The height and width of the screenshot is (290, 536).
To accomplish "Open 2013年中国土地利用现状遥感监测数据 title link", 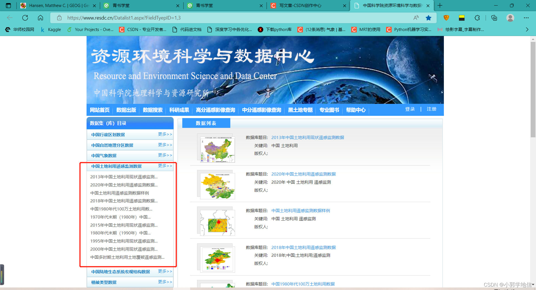I will click(308, 138).
